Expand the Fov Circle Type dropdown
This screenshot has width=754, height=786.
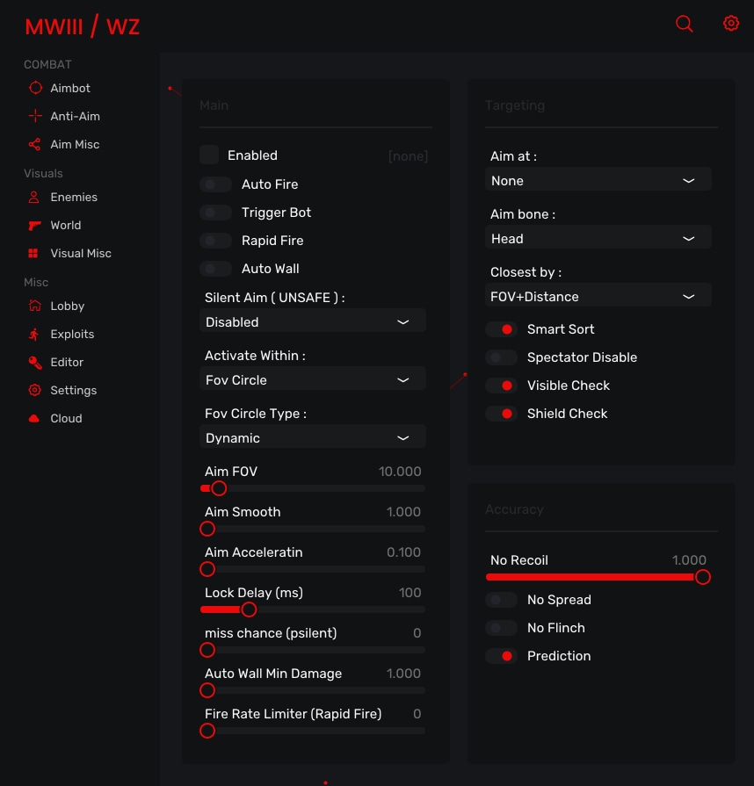coord(312,437)
